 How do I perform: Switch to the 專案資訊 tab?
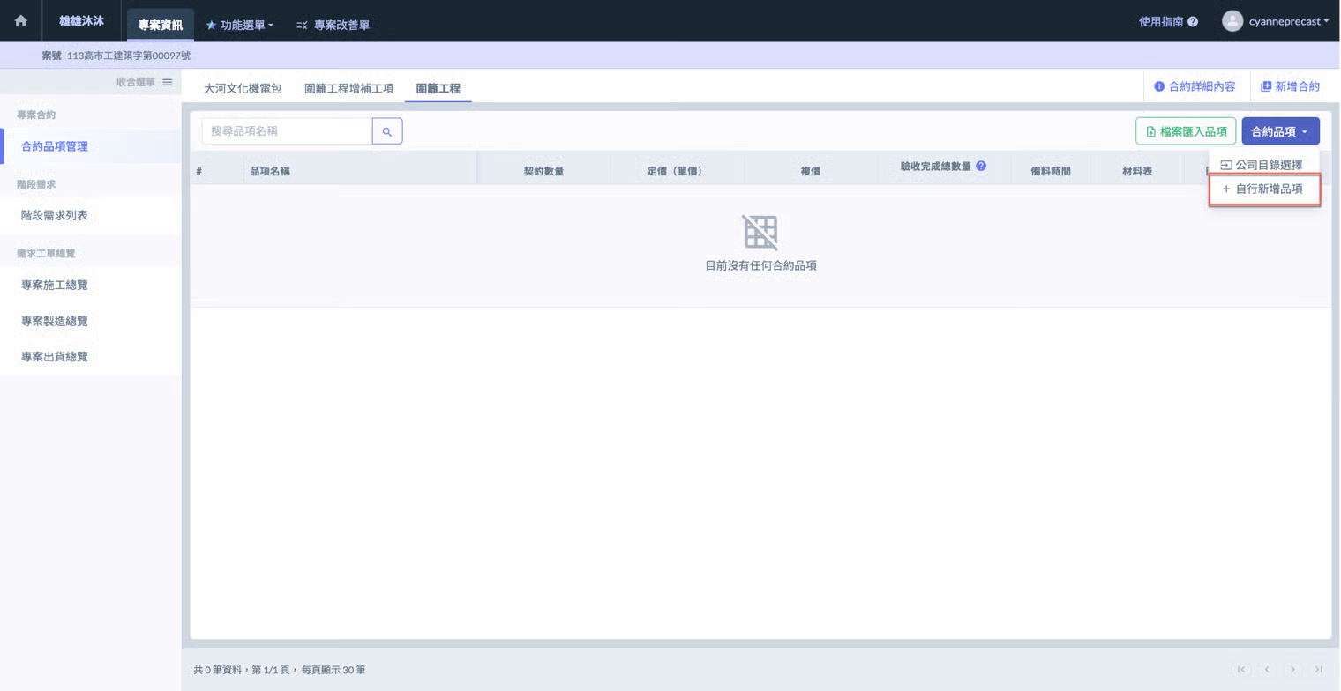(x=160, y=25)
